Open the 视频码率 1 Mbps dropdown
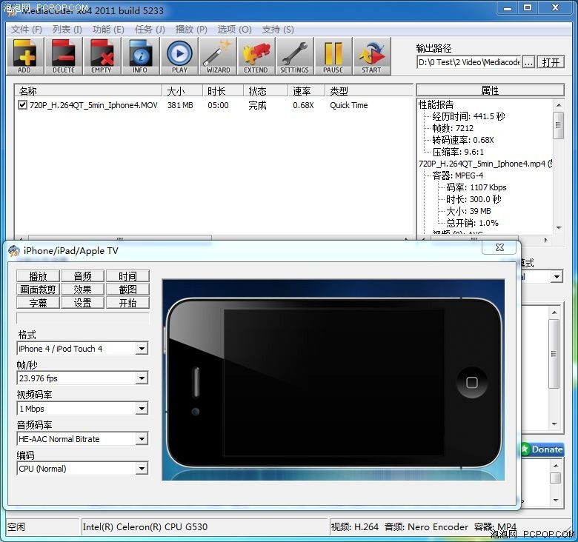The height and width of the screenshot is (542, 578). point(142,408)
